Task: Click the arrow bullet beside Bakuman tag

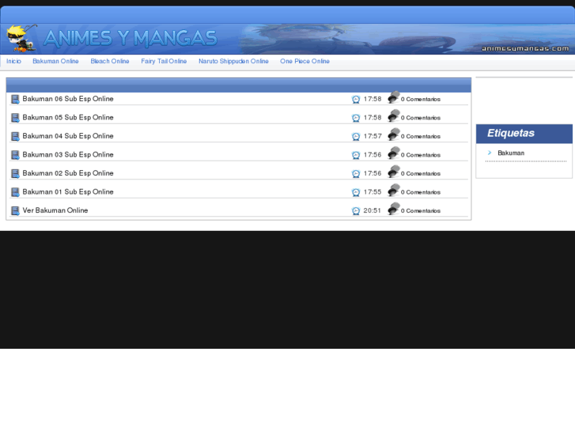Action: (490, 153)
